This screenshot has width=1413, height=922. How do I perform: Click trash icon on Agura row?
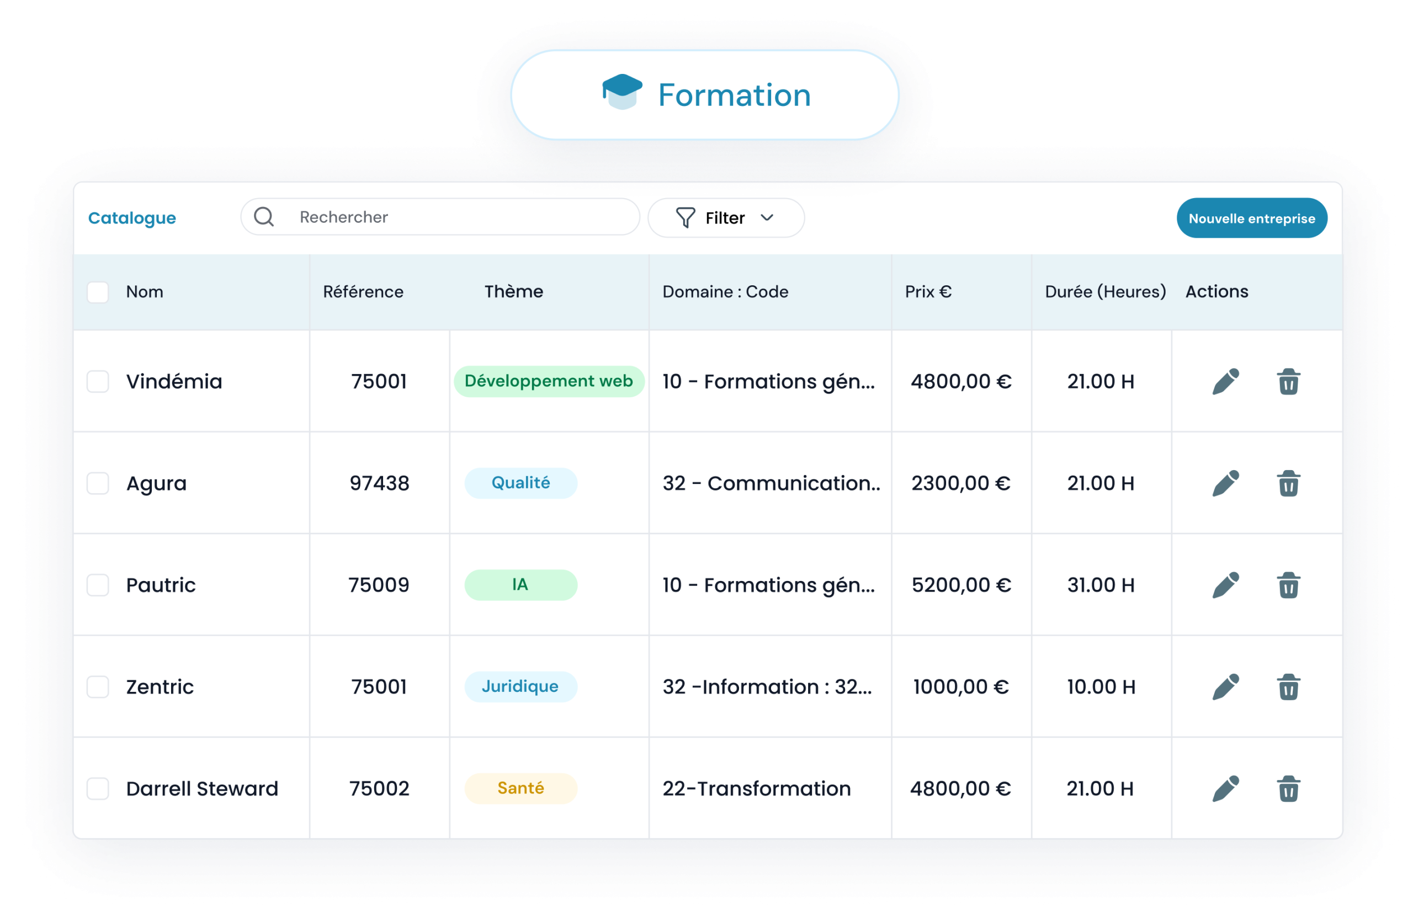[1288, 483]
